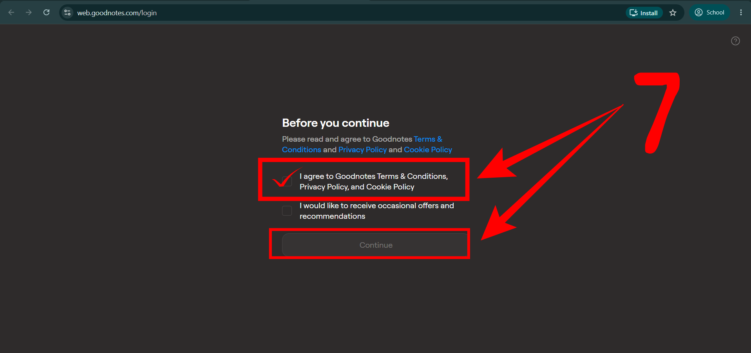Reload the Goodnotes login page
751x353 pixels.
click(46, 13)
